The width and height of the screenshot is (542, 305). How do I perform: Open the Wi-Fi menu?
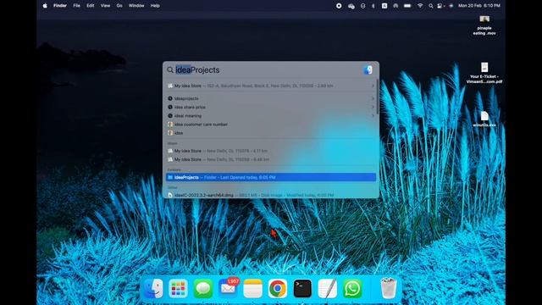420,6
